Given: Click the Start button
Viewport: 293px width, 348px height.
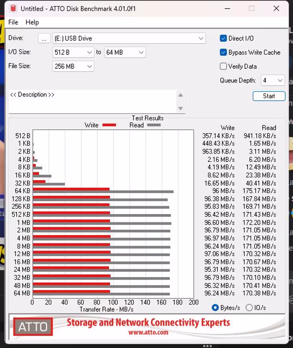Looking at the screenshot, I should (x=269, y=96).
